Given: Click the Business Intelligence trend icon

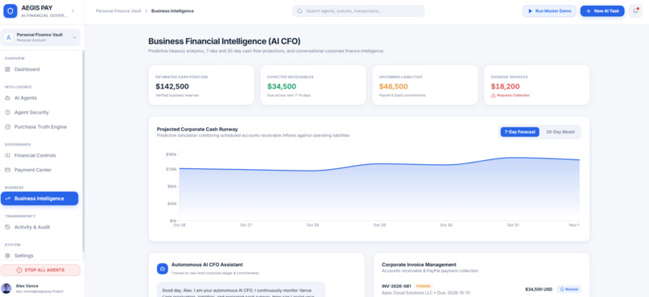Looking at the screenshot, I should [x=7, y=199].
